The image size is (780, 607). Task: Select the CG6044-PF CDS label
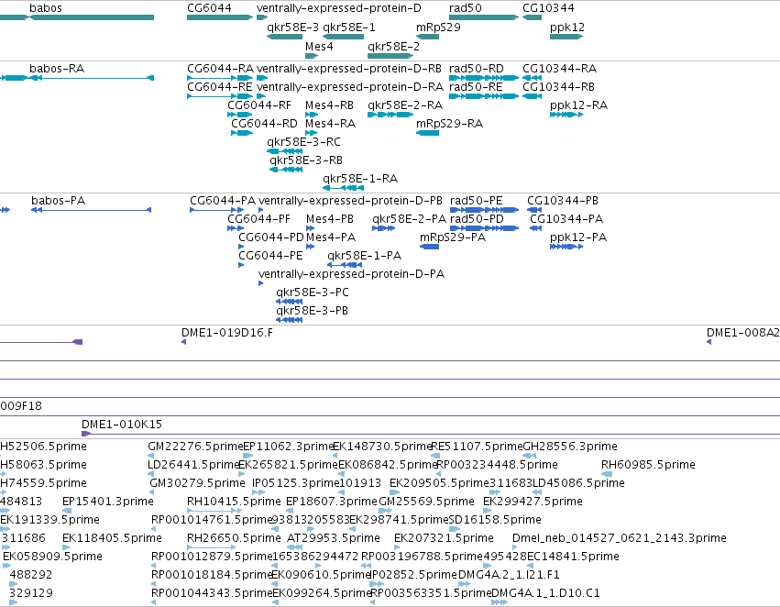pos(258,219)
